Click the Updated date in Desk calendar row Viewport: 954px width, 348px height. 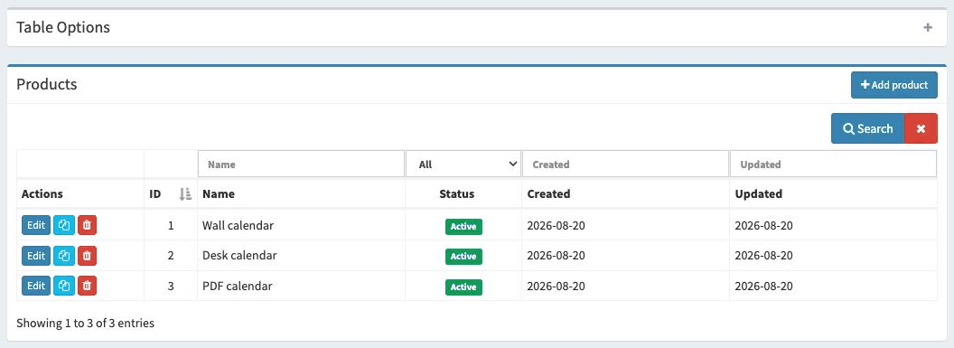click(x=764, y=256)
